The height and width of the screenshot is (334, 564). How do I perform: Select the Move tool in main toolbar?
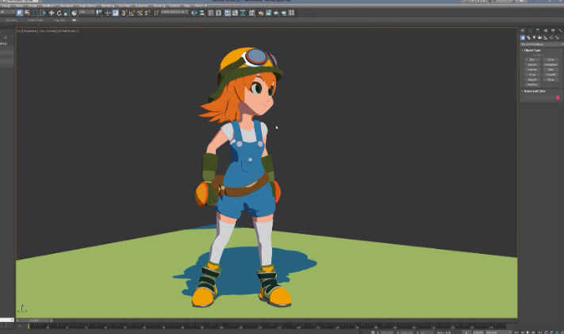pyautogui.click(x=52, y=13)
